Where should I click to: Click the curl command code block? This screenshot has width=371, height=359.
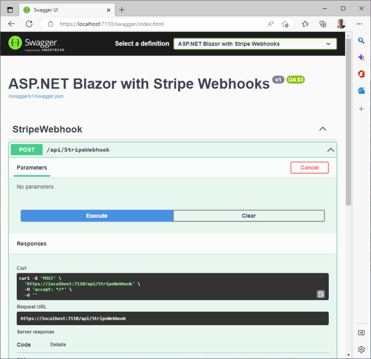[173, 286]
